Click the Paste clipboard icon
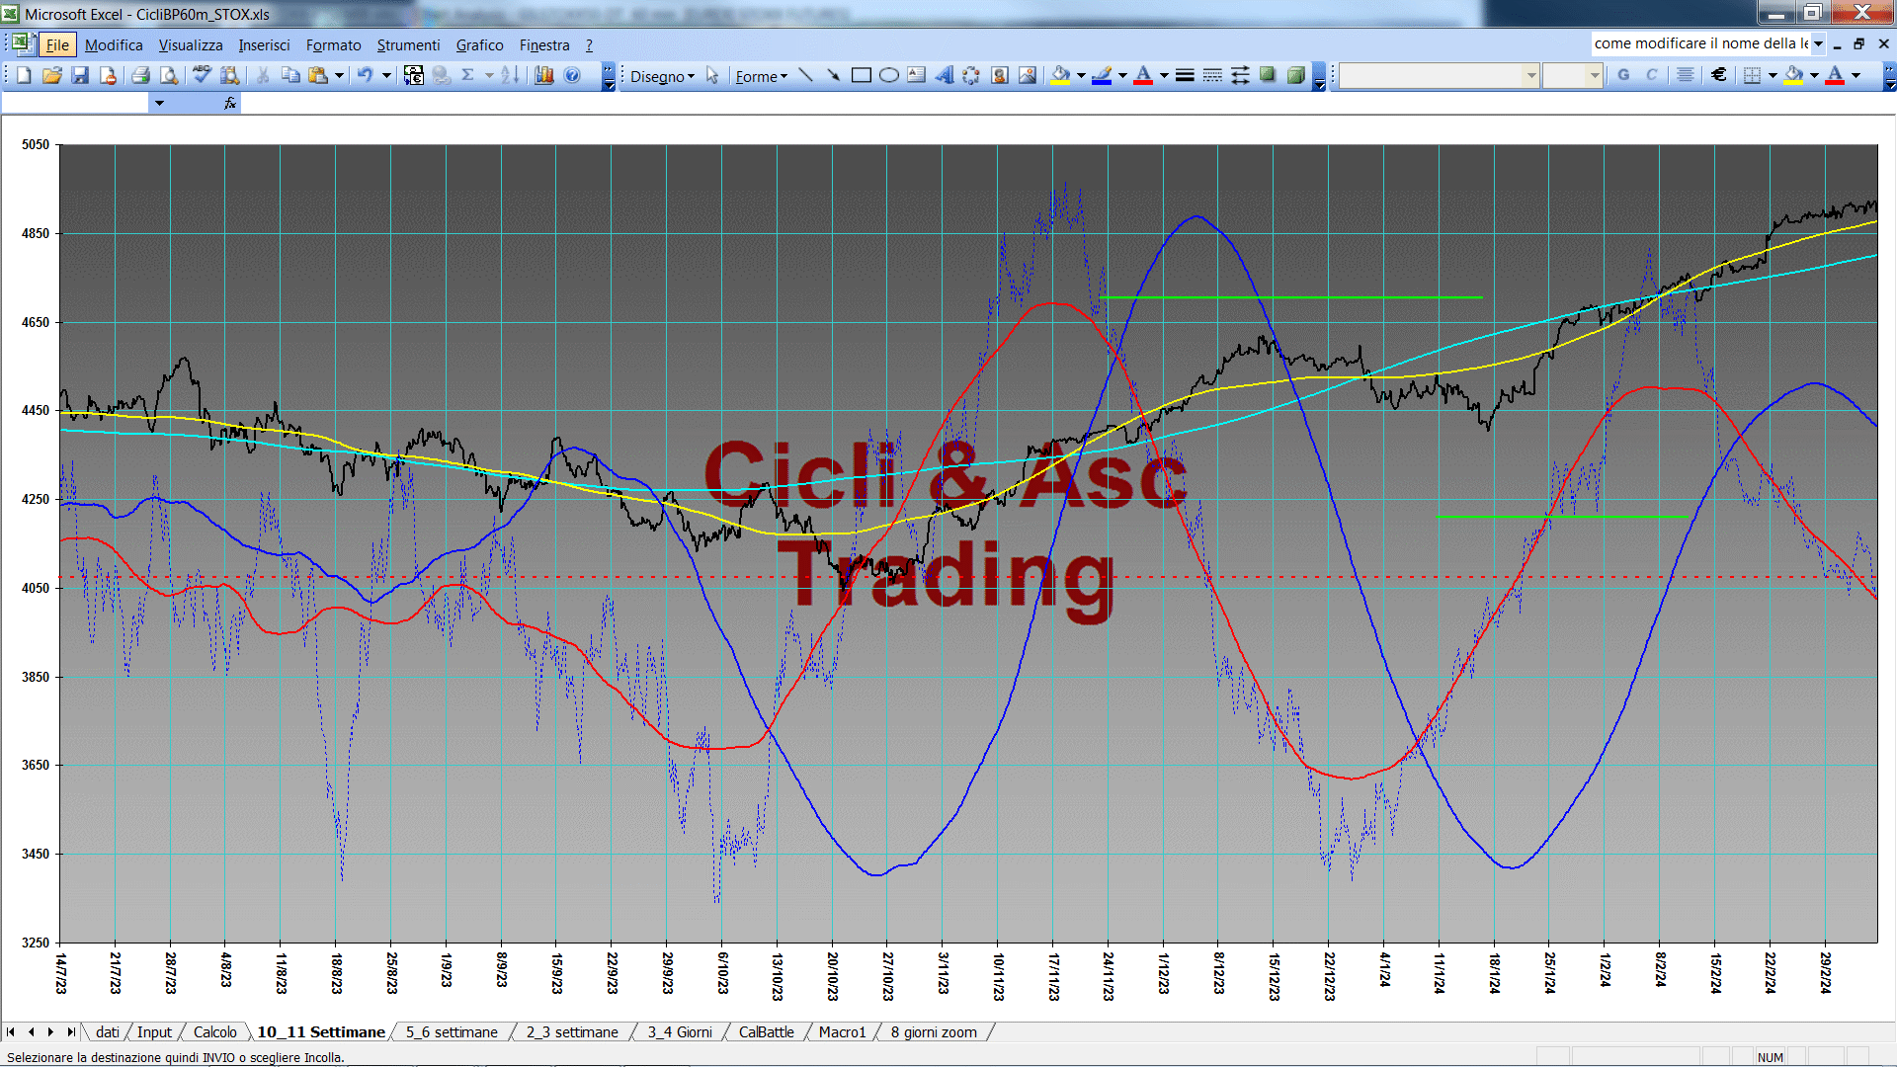 (318, 75)
